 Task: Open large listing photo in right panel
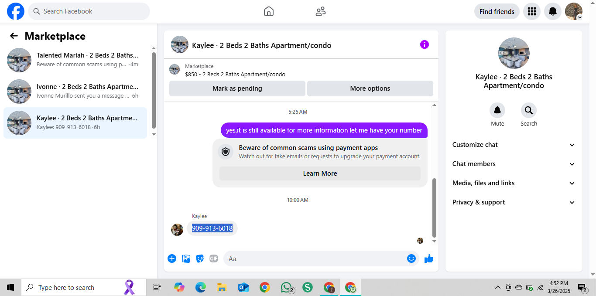pos(514,53)
